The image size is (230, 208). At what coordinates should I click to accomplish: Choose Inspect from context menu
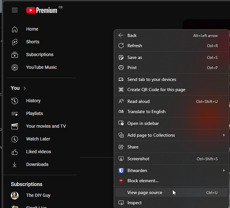[134, 203]
